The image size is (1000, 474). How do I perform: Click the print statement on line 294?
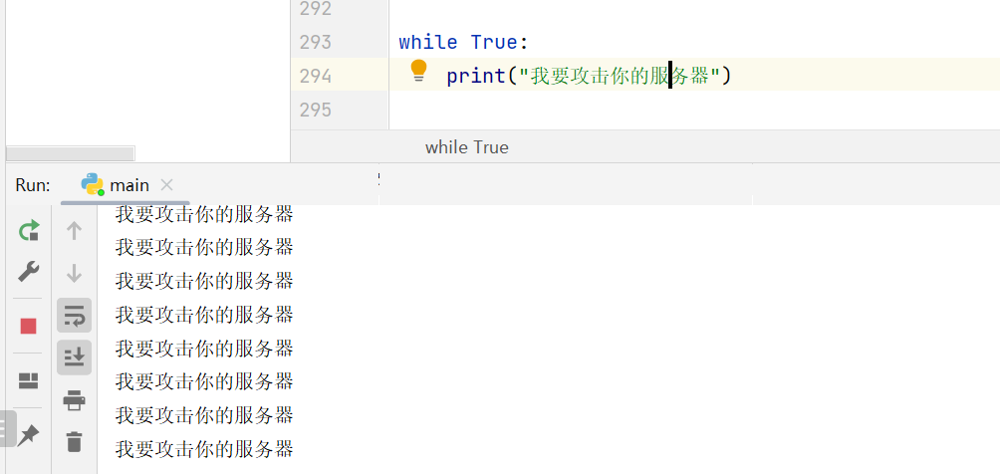(x=588, y=76)
